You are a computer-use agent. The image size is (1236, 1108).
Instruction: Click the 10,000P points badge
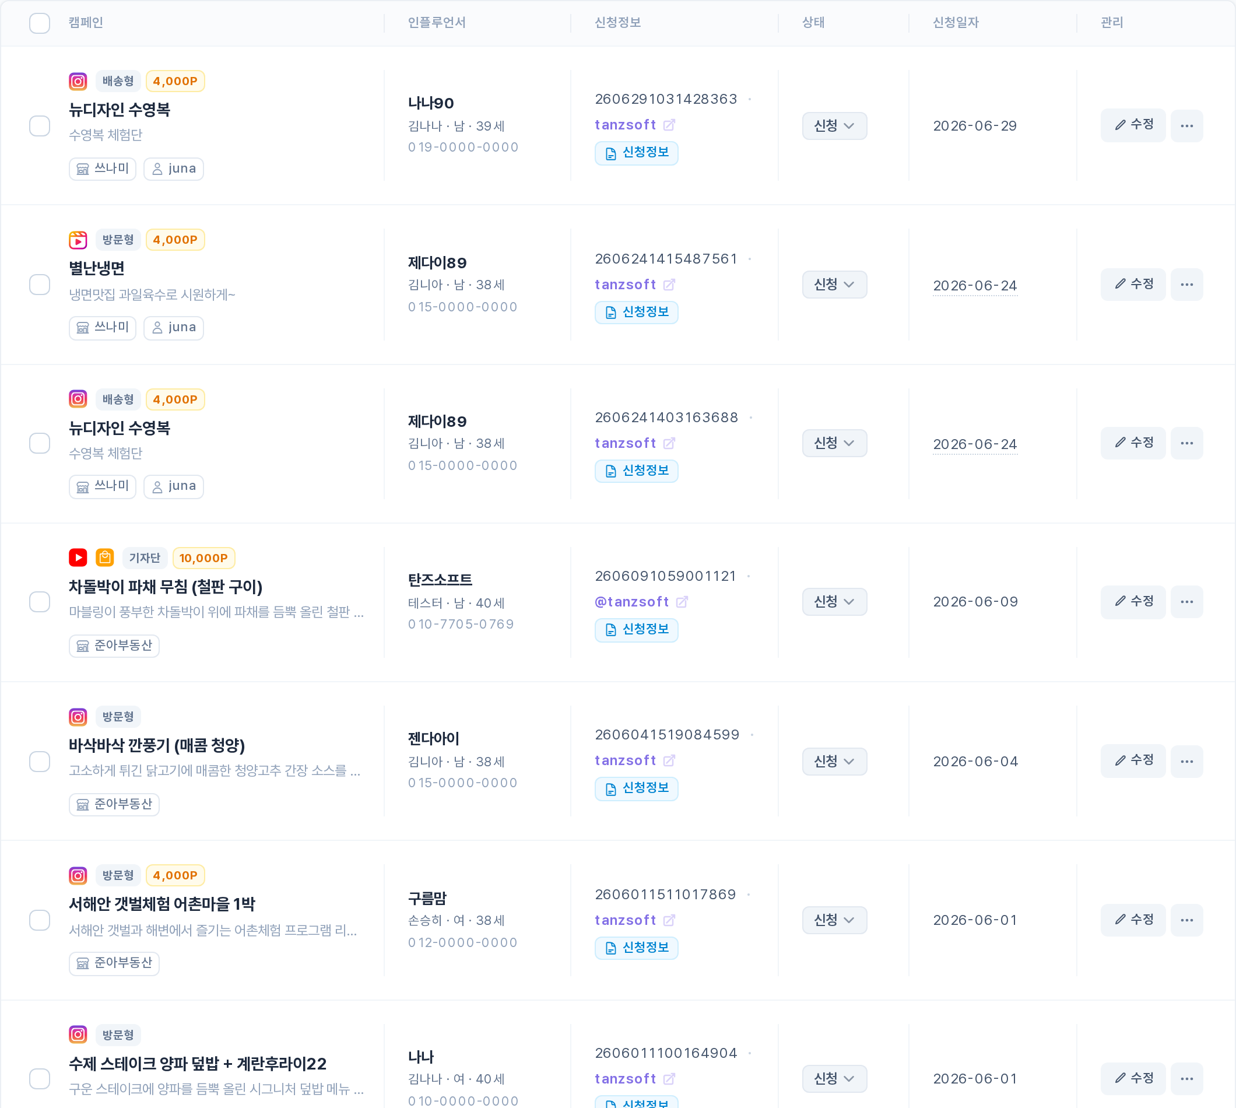[203, 558]
